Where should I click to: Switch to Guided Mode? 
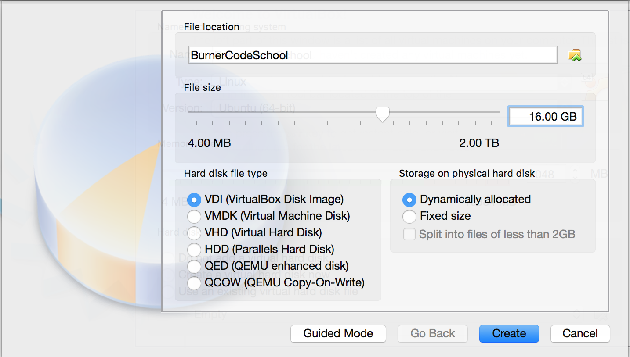click(x=338, y=333)
